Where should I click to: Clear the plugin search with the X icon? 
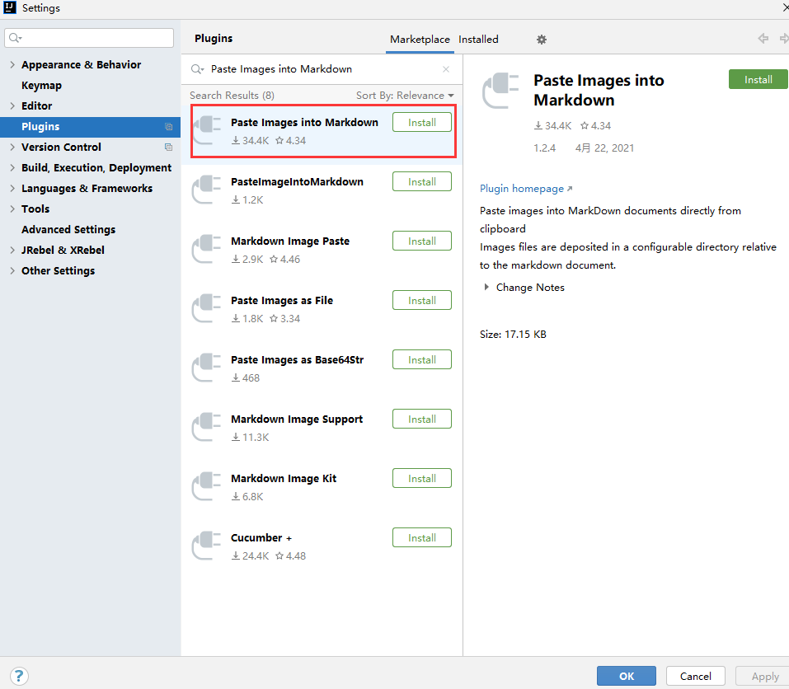(446, 69)
